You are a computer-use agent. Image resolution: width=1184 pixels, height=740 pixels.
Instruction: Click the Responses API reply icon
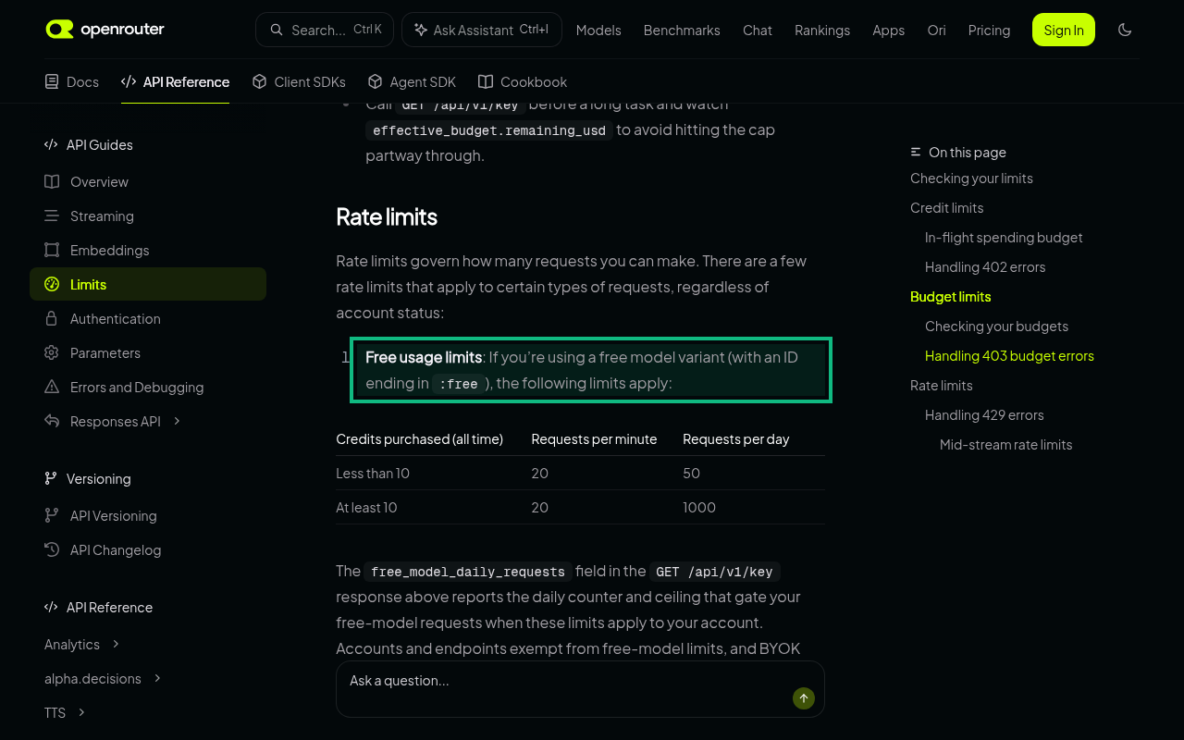point(52,421)
